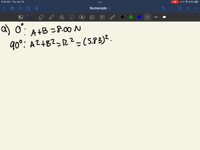Add a text box with the text tool
This screenshot has height=150, width=200.
coord(102,17)
